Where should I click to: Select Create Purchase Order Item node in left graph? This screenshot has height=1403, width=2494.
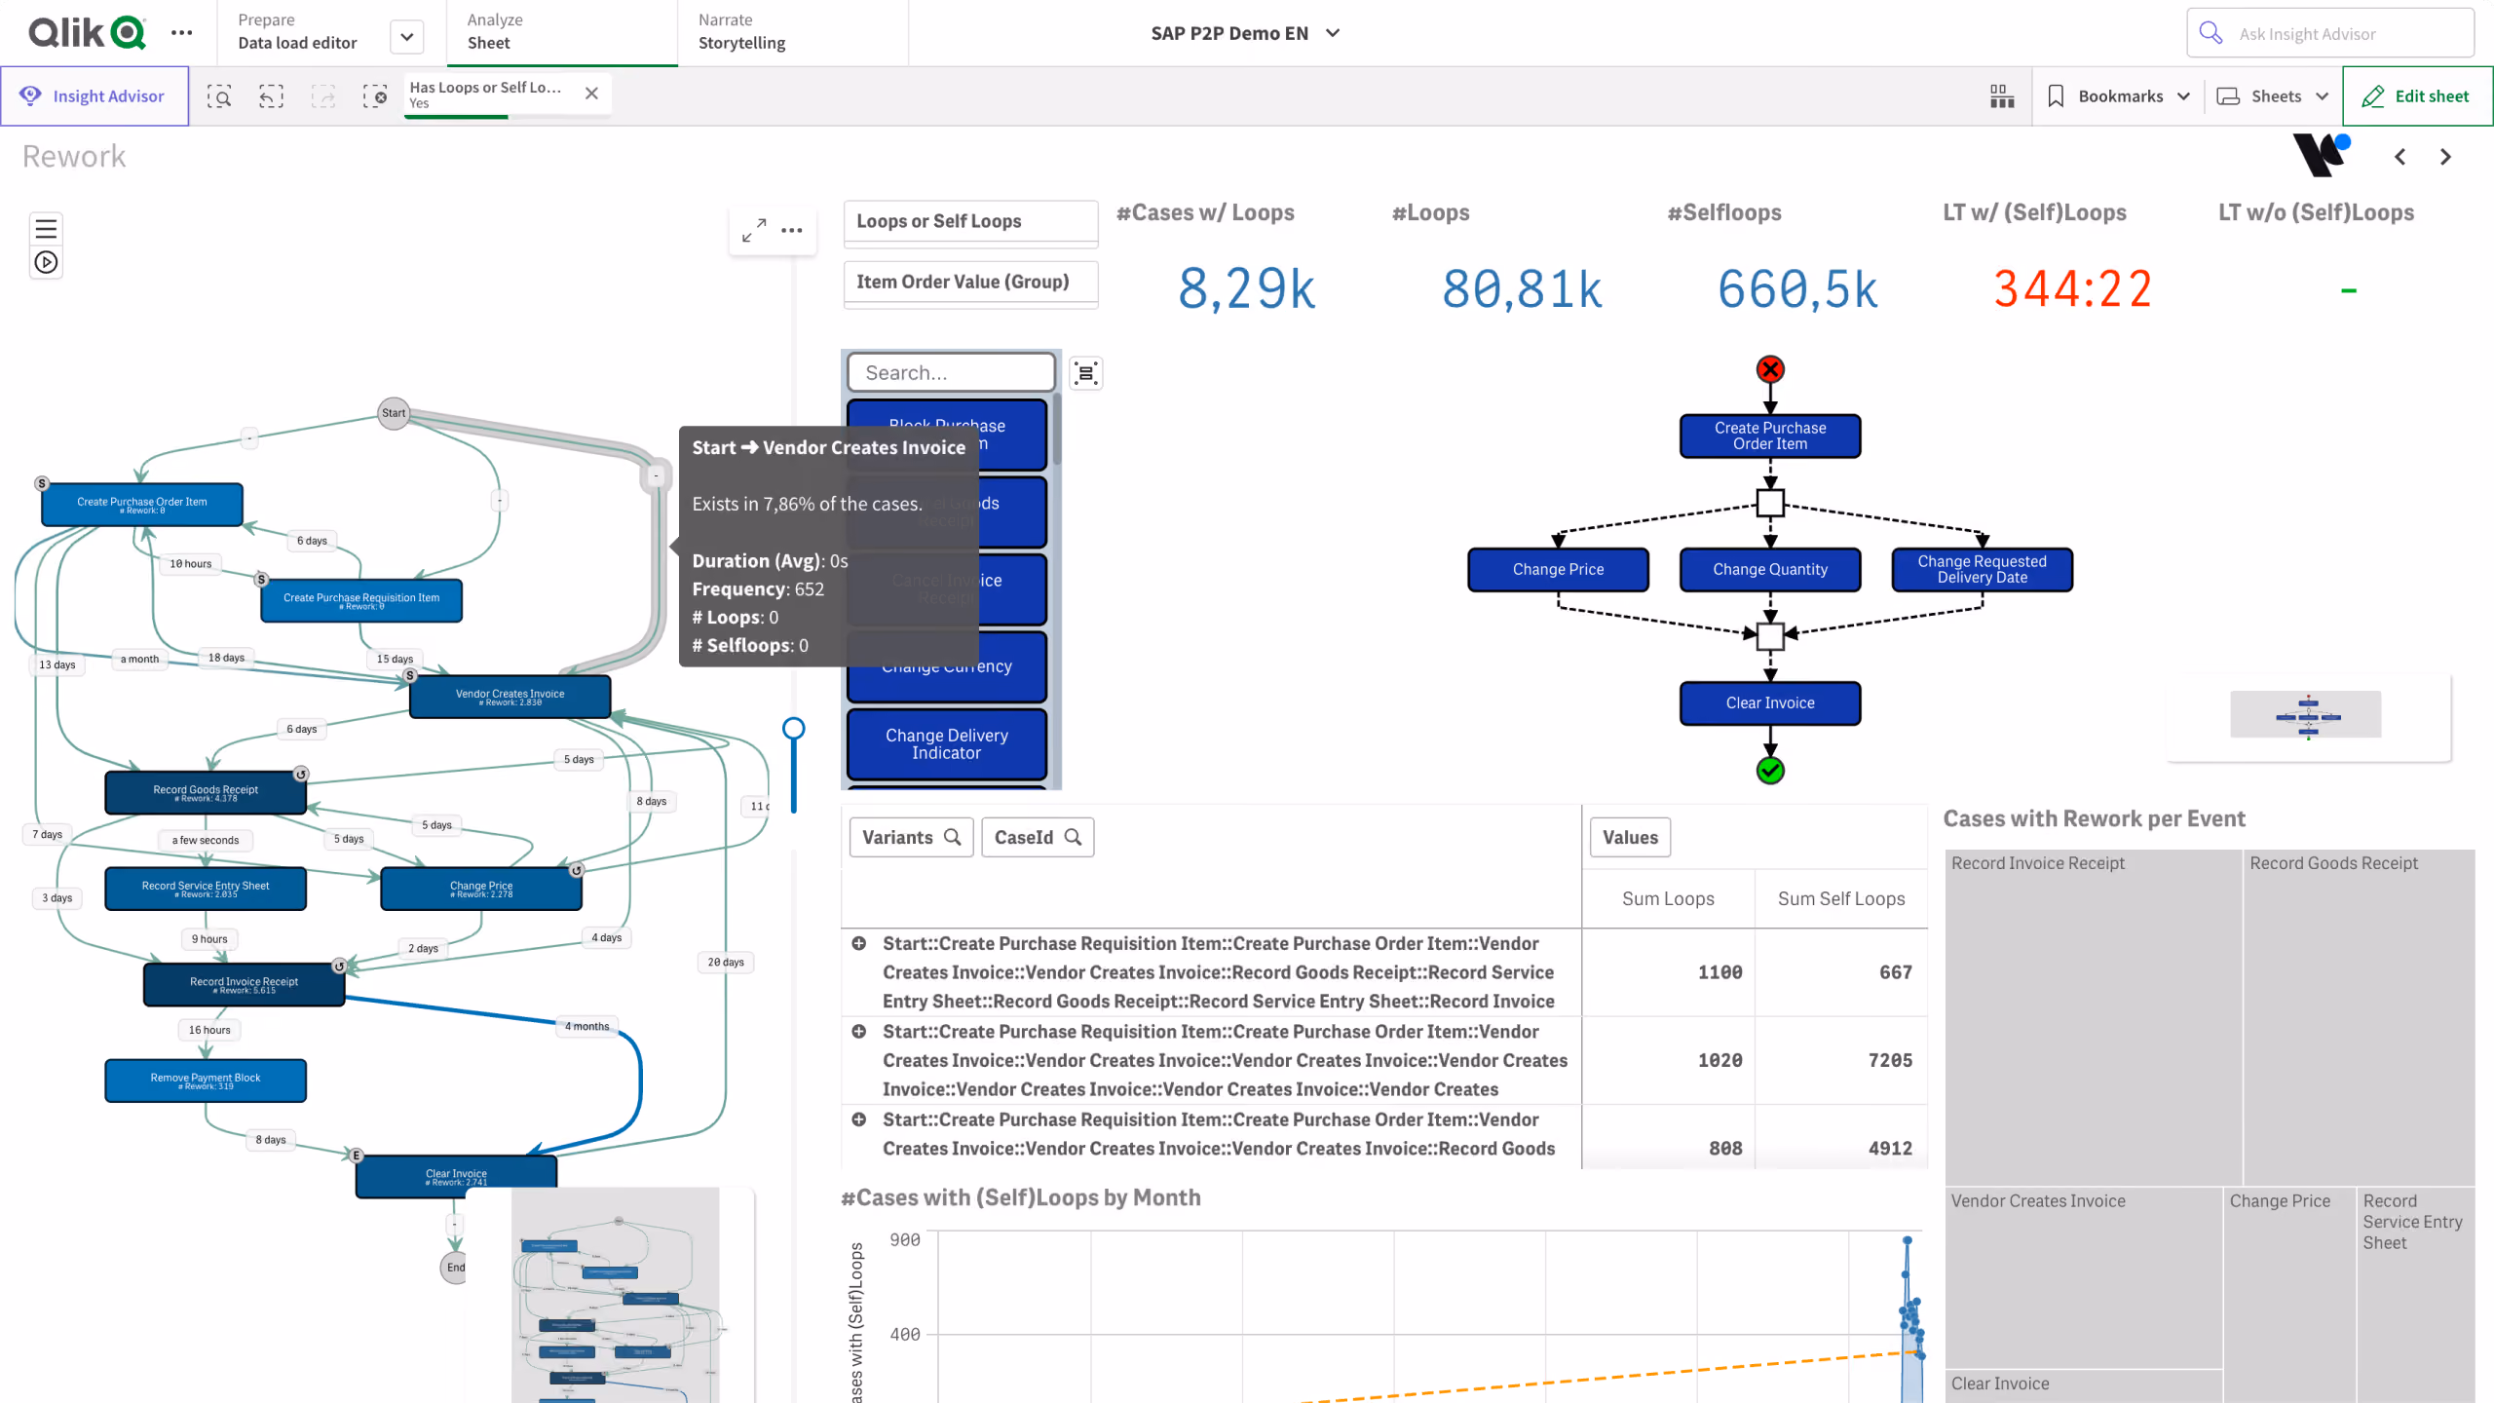[142, 504]
